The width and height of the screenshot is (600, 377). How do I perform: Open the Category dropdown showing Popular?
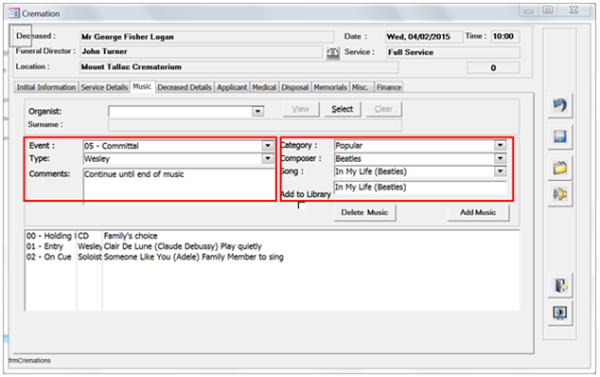coord(500,145)
